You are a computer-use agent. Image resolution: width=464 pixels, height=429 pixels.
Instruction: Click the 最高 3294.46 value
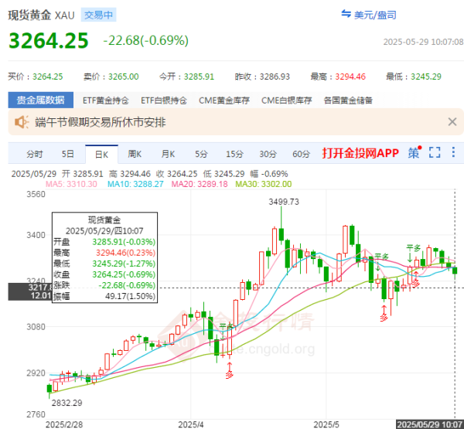click(x=350, y=77)
